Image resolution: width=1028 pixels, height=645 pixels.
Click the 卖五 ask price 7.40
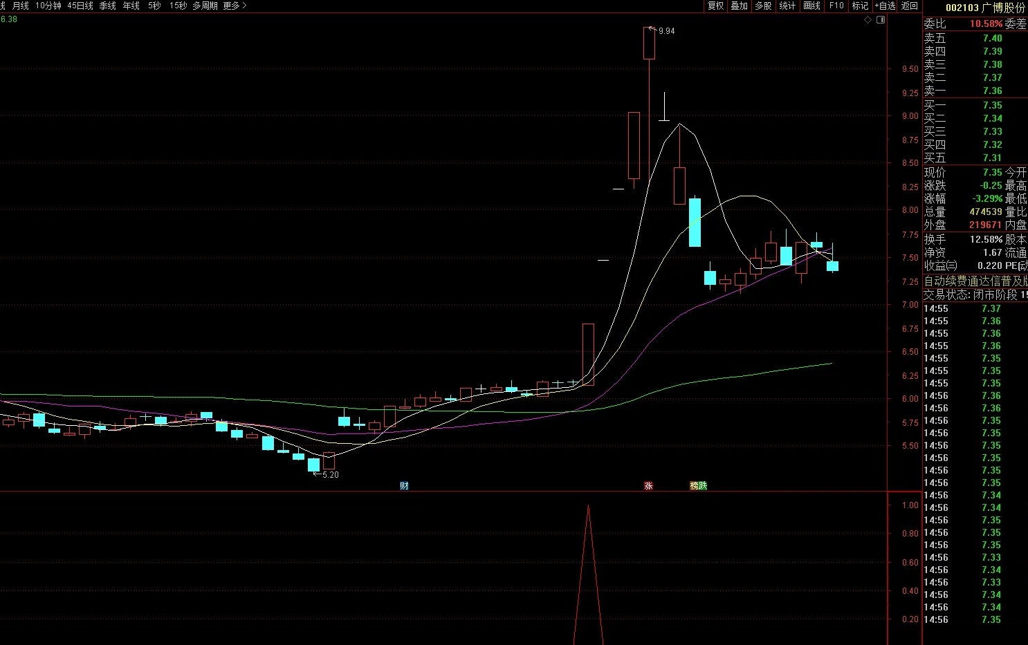coord(992,38)
